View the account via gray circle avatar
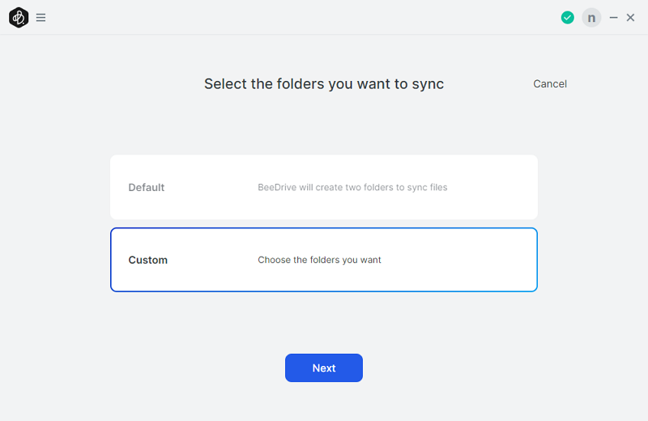The width and height of the screenshot is (648, 421). [x=591, y=17]
